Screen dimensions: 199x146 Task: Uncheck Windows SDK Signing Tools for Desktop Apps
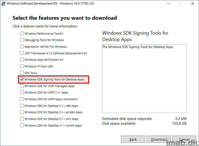[x=22, y=79]
